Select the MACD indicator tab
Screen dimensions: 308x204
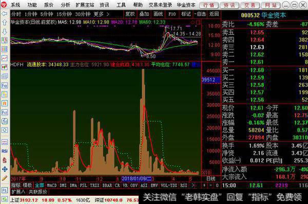52,186
